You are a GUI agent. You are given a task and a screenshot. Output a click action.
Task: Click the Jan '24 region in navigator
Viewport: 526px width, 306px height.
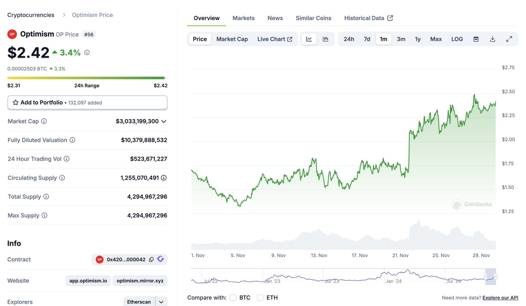pyautogui.click(x=393, y=281)
